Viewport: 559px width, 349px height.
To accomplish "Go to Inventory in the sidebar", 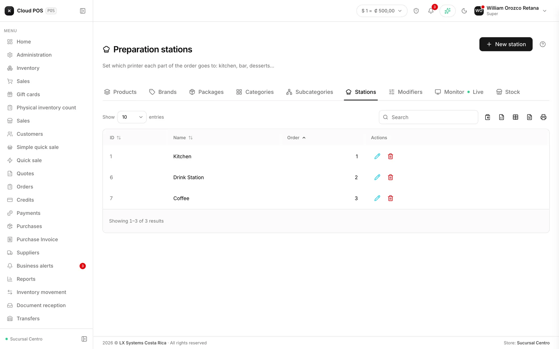I will [x=46, y=68].
